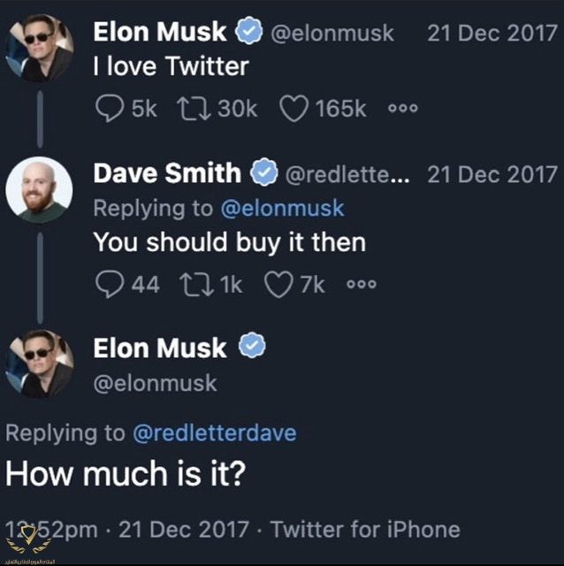Click the 'Twitter for iPhone' source label
564x566 pixels.
(364, 529)
